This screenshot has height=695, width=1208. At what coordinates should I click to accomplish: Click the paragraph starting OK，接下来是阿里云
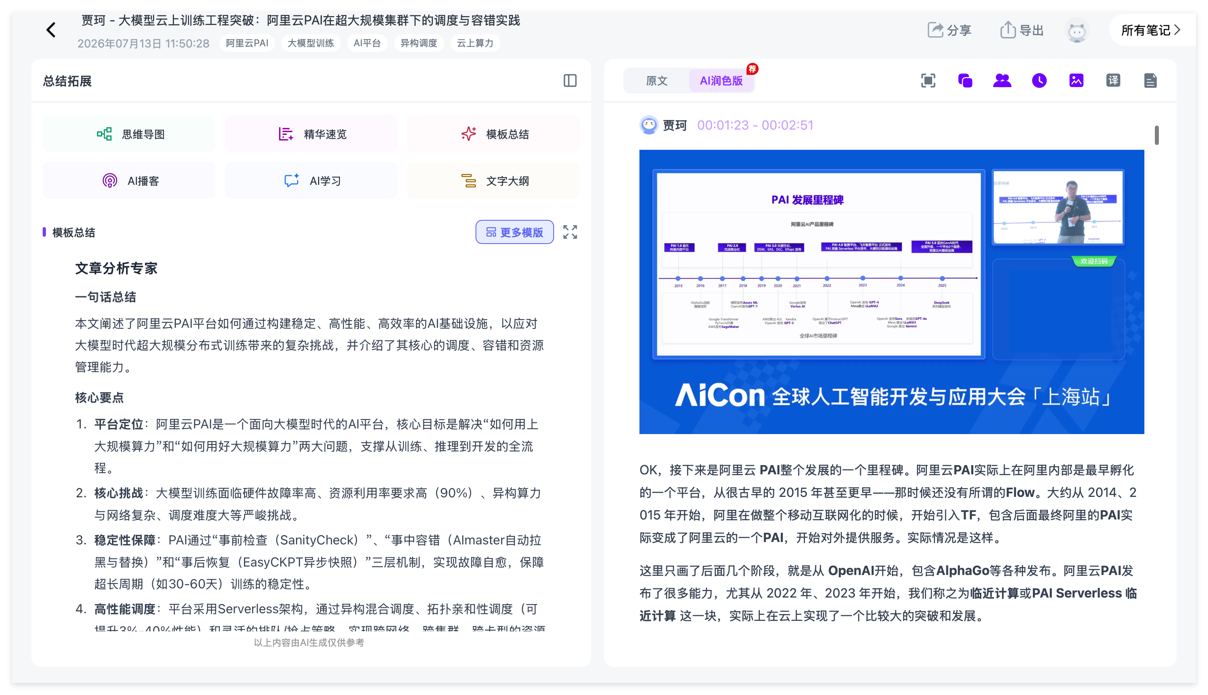pos(888,504)
